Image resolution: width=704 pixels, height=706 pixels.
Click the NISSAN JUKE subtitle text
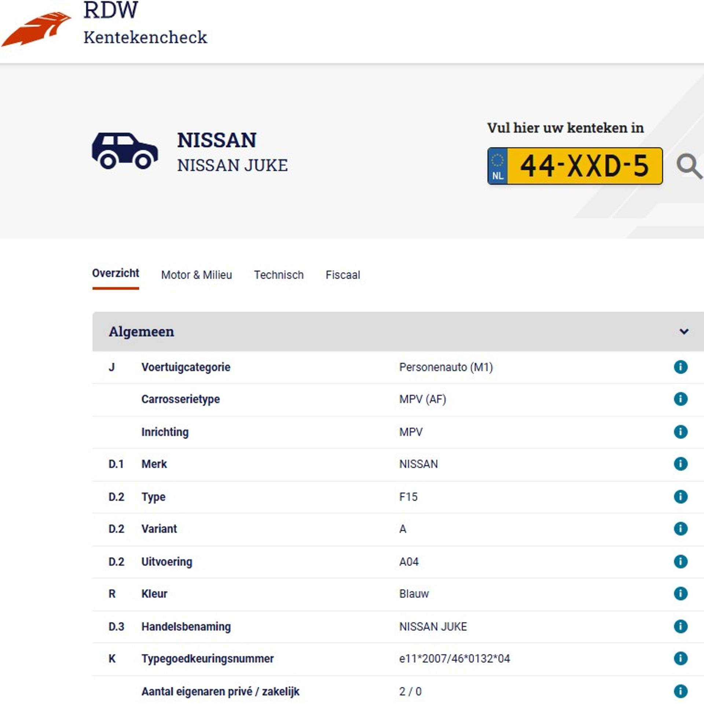(232, 165)
